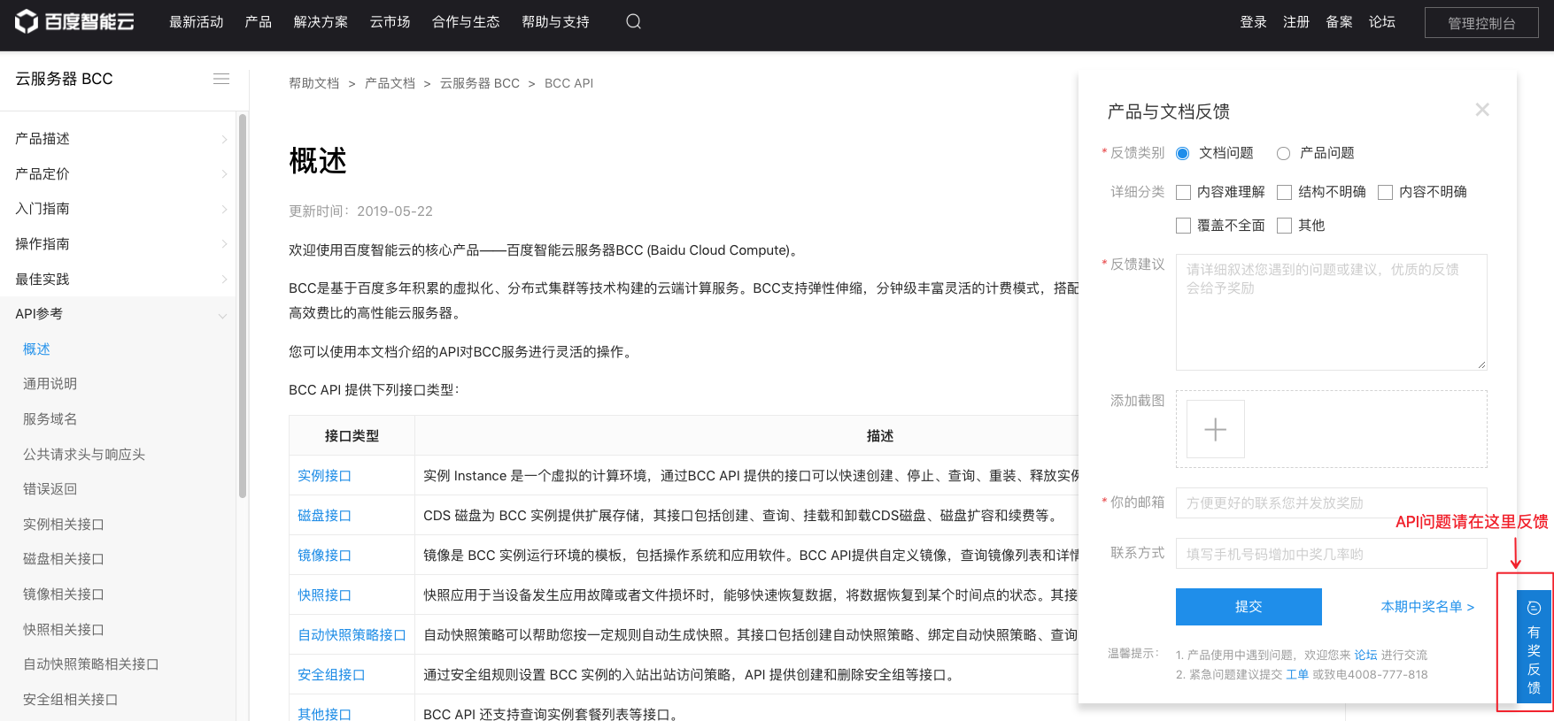Click the 云服务器 BCC sidebar title
Screen dimensions: 1554x721
pyautogui.click(x=64, y=79)
